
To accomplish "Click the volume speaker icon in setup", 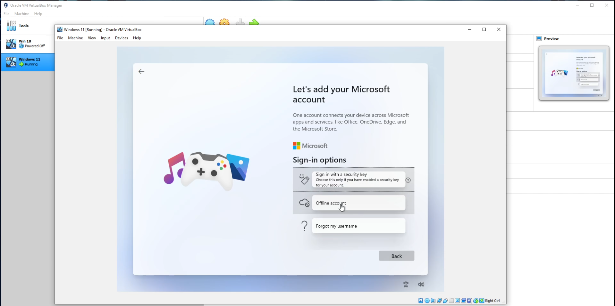I will coord(421,284).
